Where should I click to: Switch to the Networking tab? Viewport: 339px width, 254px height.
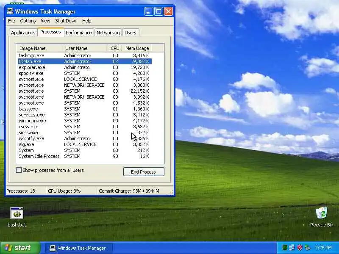pyautogui.click(x=108, y=33)
